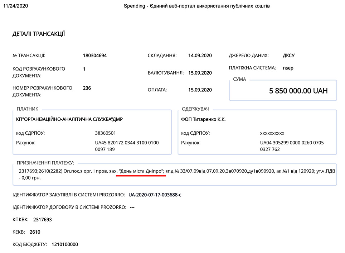Click the payment system value nsep
Viewport: 345px width, 253px height.
point(288,68)
